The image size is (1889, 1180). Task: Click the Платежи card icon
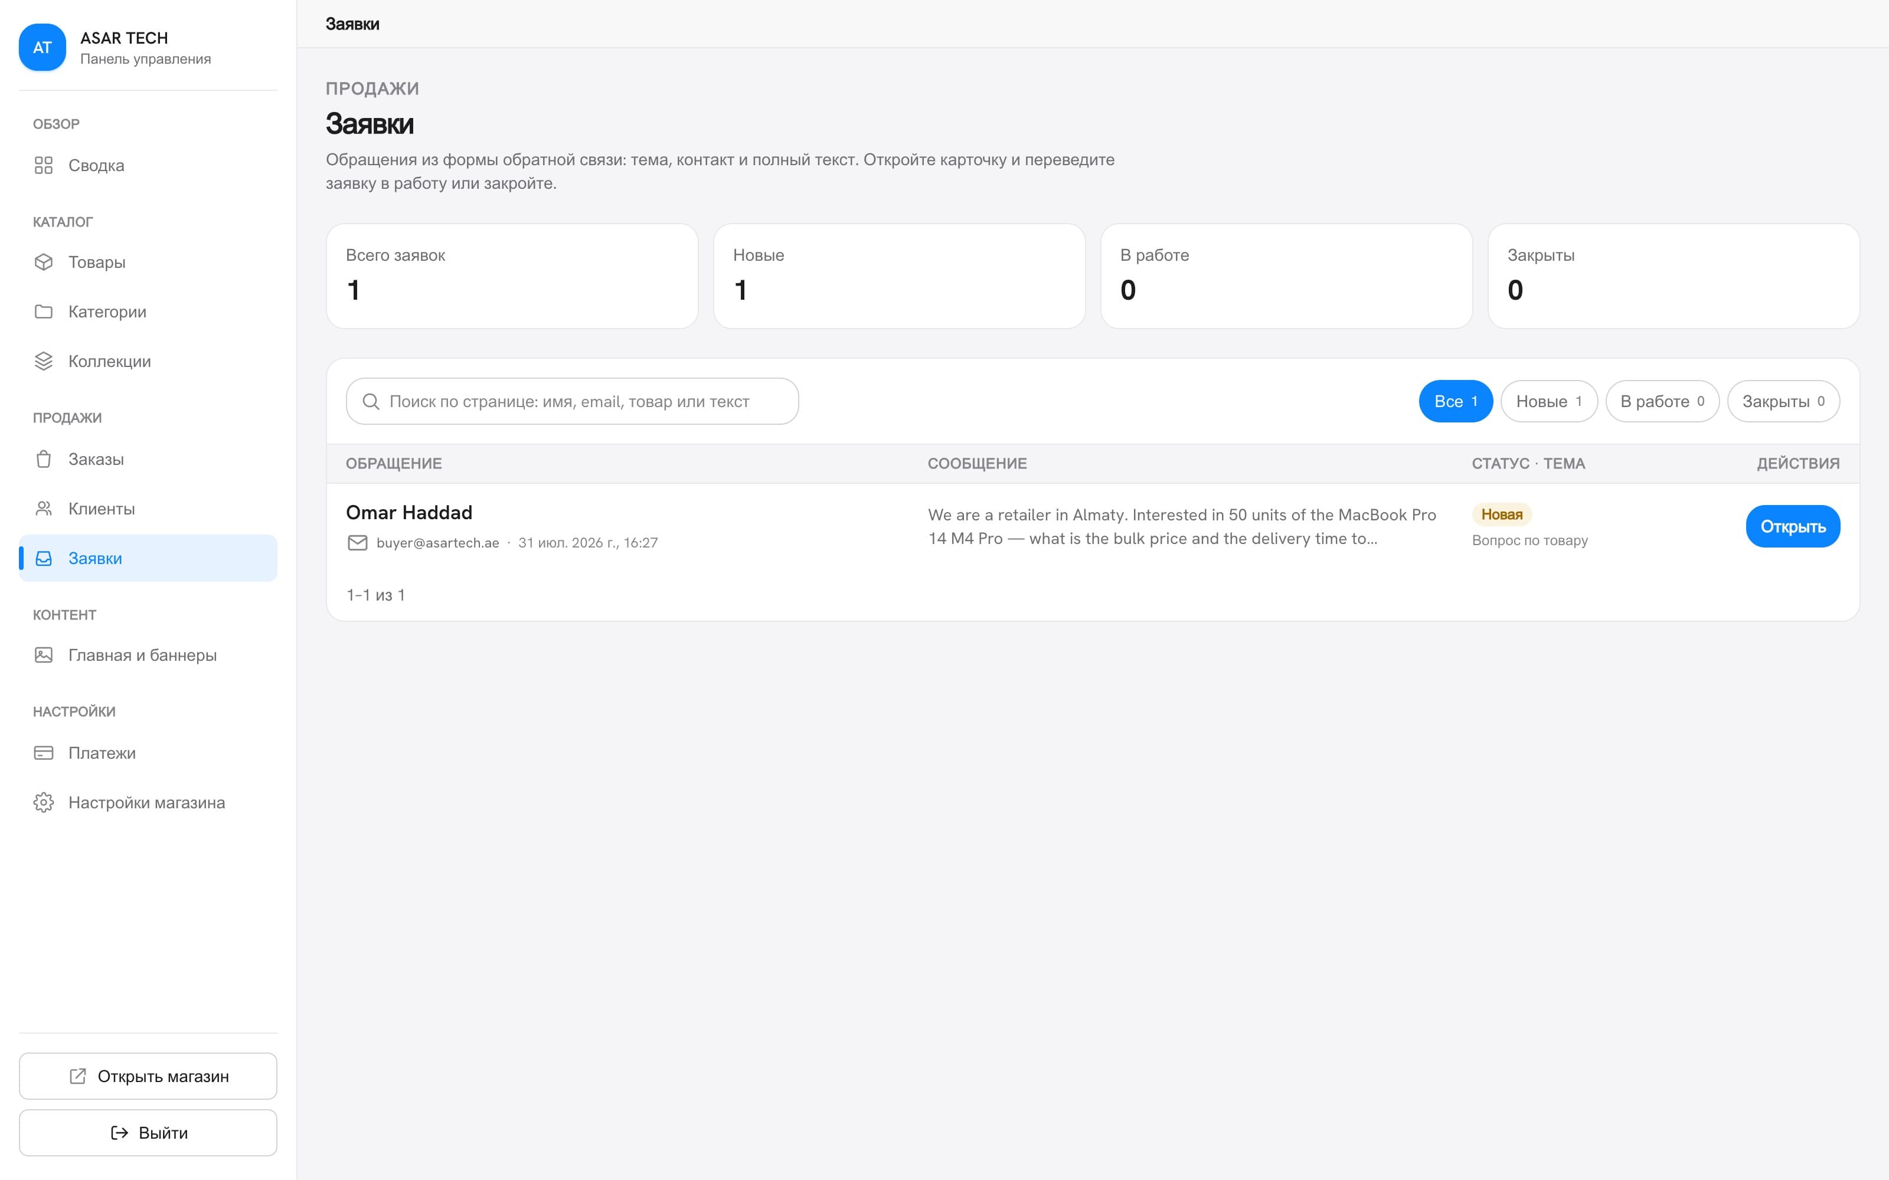tap(44, 753)
